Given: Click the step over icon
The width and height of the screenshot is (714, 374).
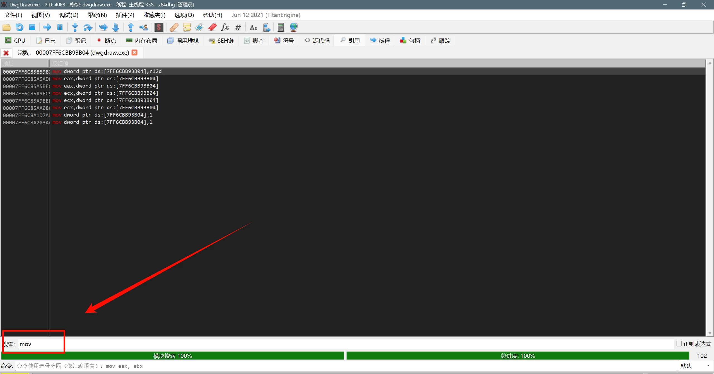Looking at the screenshot, I should tap(88, 27).
